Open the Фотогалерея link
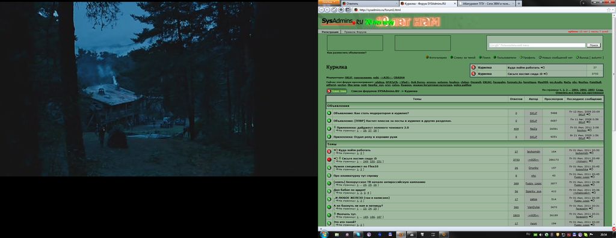The width and height of the screenshot is (616, 238). (x=438, y=58)
